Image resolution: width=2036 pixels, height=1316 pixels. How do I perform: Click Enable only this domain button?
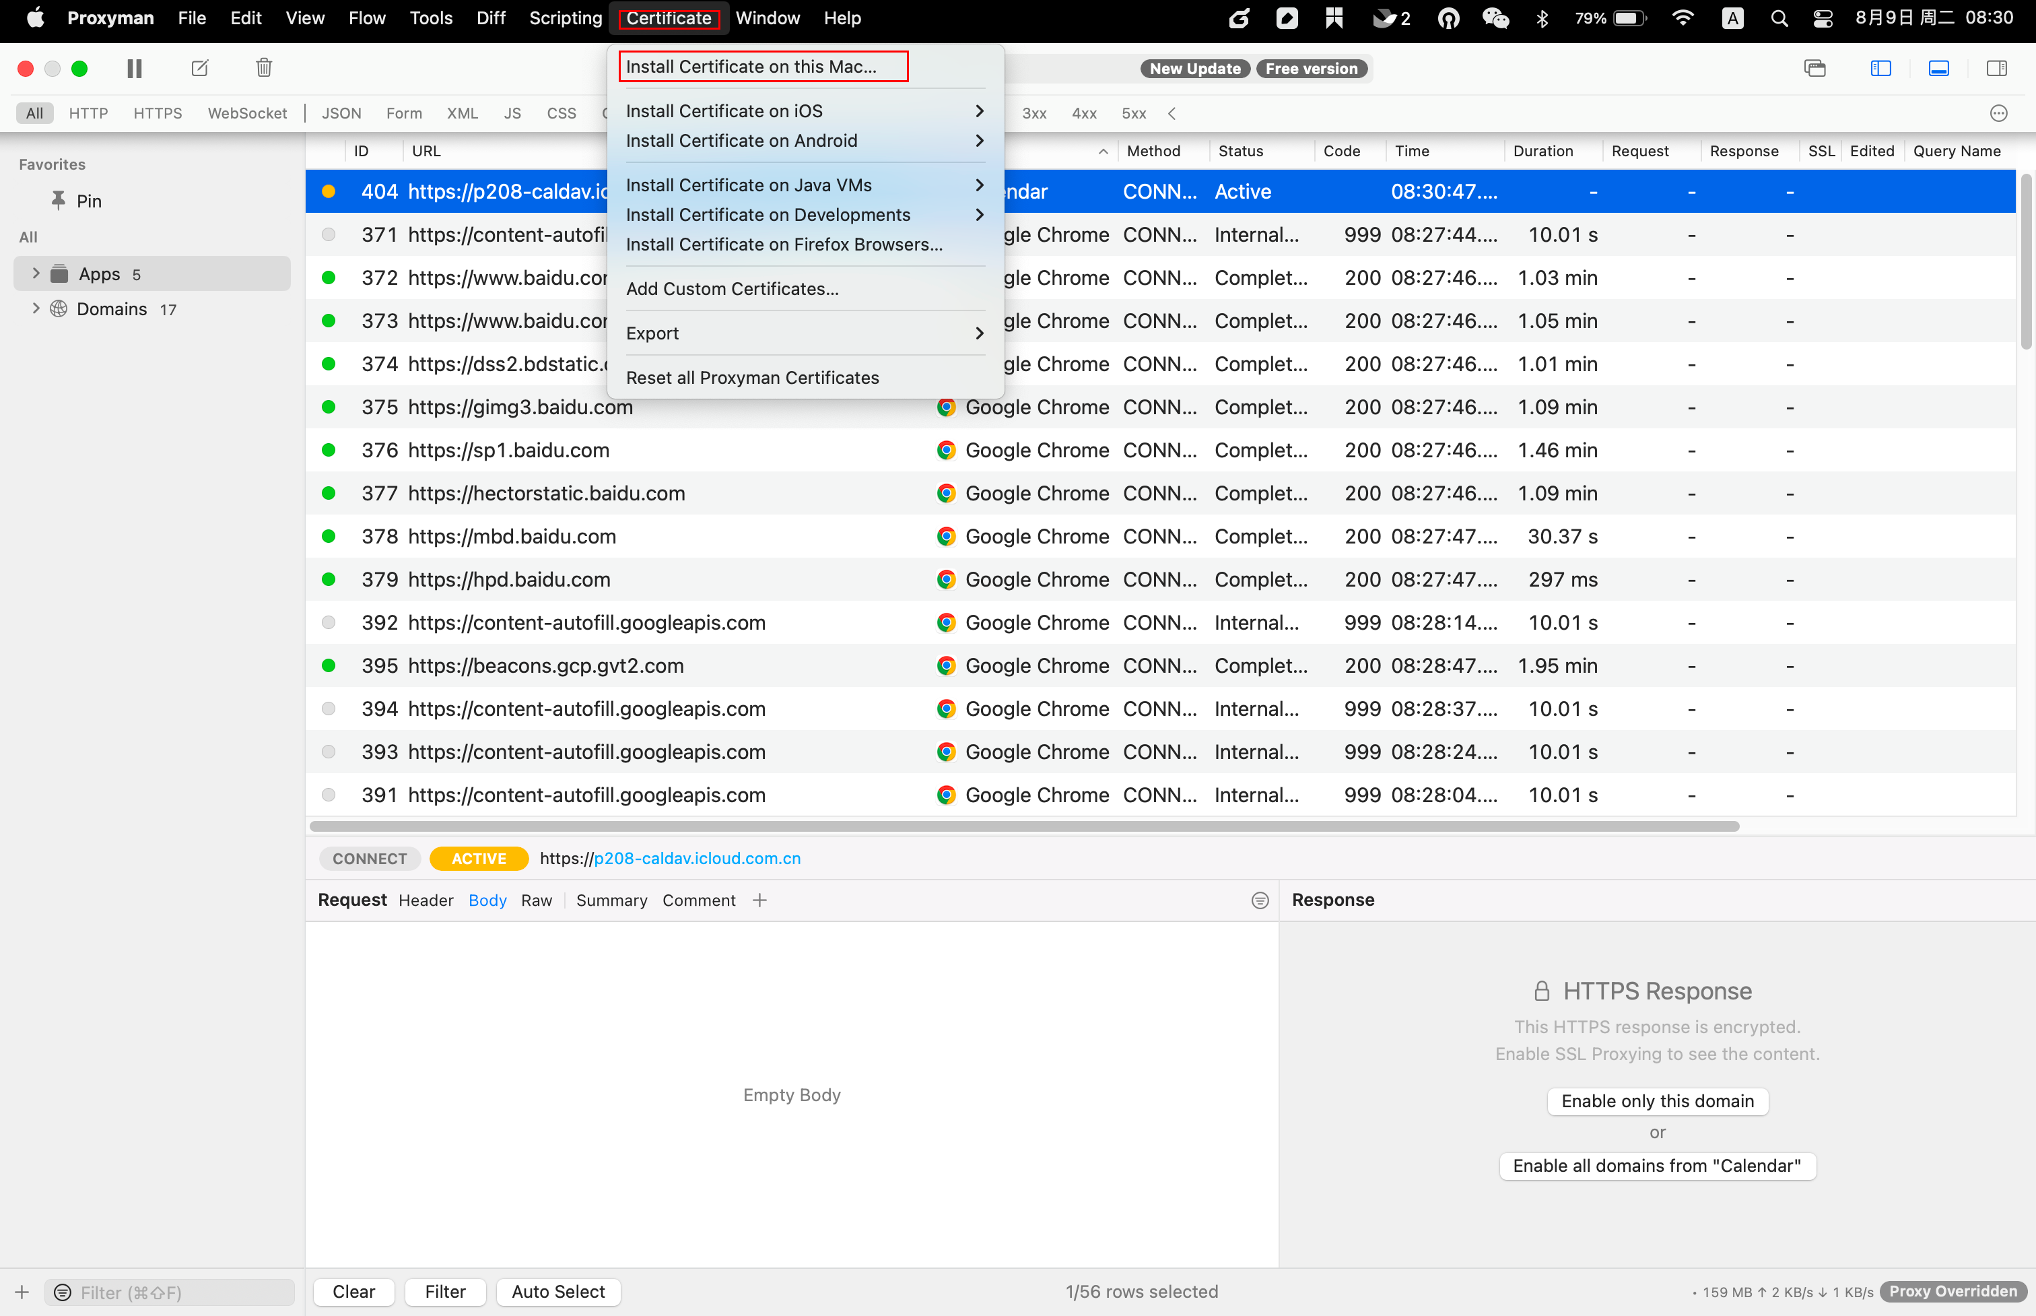click(x=1657, y=1100)
